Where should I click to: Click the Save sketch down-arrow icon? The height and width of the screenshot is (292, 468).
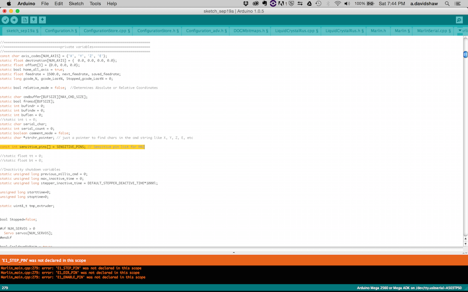click(43, 20)
